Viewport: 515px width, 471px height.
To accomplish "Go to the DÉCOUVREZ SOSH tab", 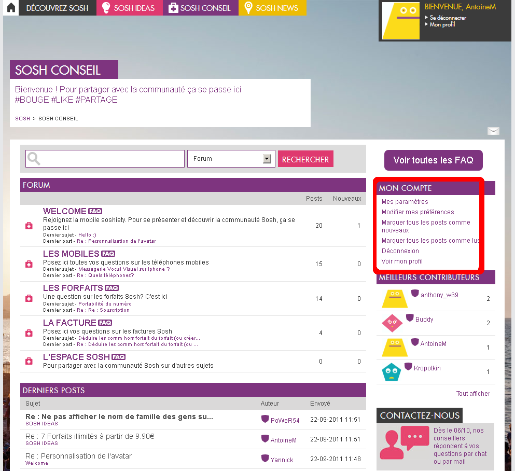I will [57, 8].
